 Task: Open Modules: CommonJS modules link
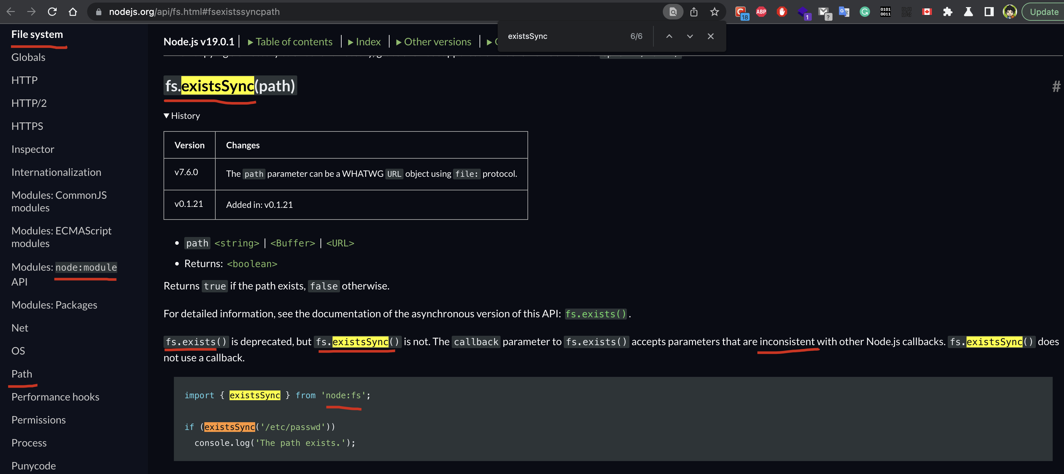[59, 201]
